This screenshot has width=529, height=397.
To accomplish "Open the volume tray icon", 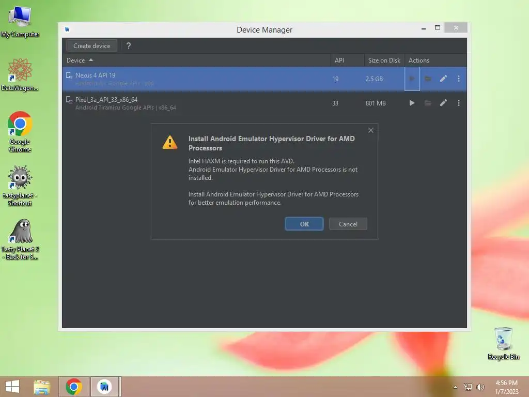I will (480, 387).
